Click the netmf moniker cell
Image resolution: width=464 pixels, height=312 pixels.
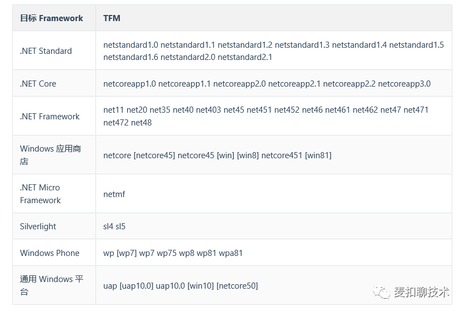[x=114, y=194]
